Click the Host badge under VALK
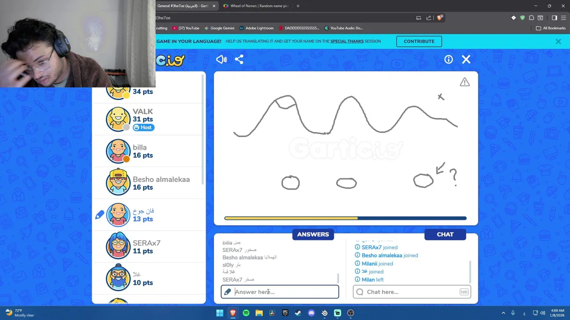570x320 pixels. click(x=143, y=128)
